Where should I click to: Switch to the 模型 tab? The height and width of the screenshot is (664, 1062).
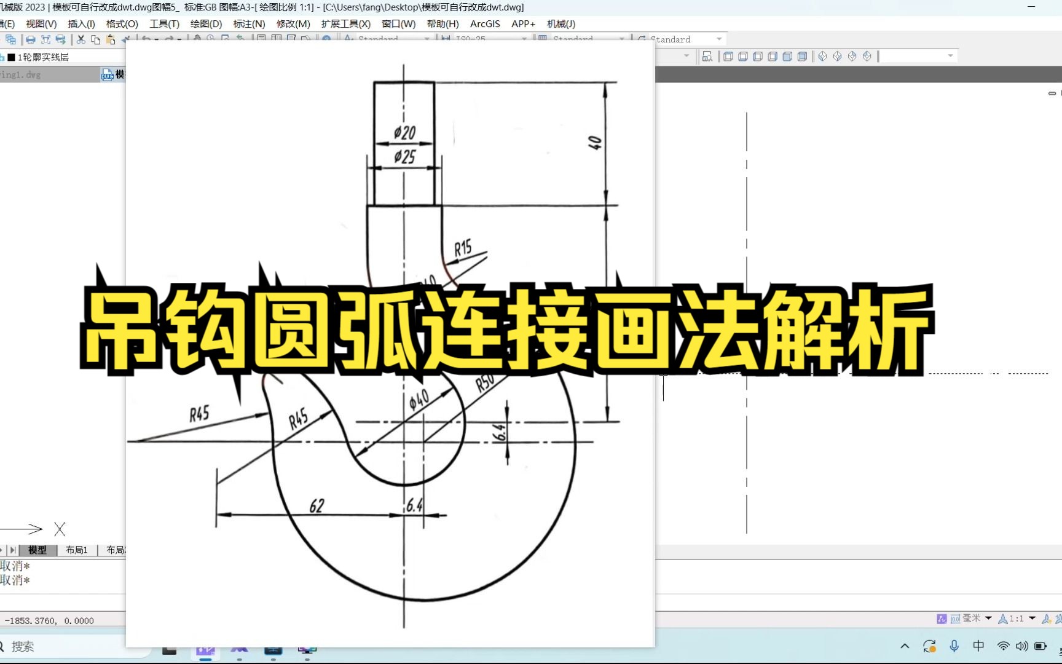click(37, 550)
